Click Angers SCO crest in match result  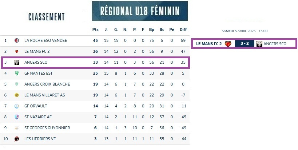[x=259, y=44]
